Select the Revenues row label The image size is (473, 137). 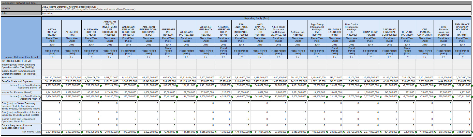tap(21, 78)
